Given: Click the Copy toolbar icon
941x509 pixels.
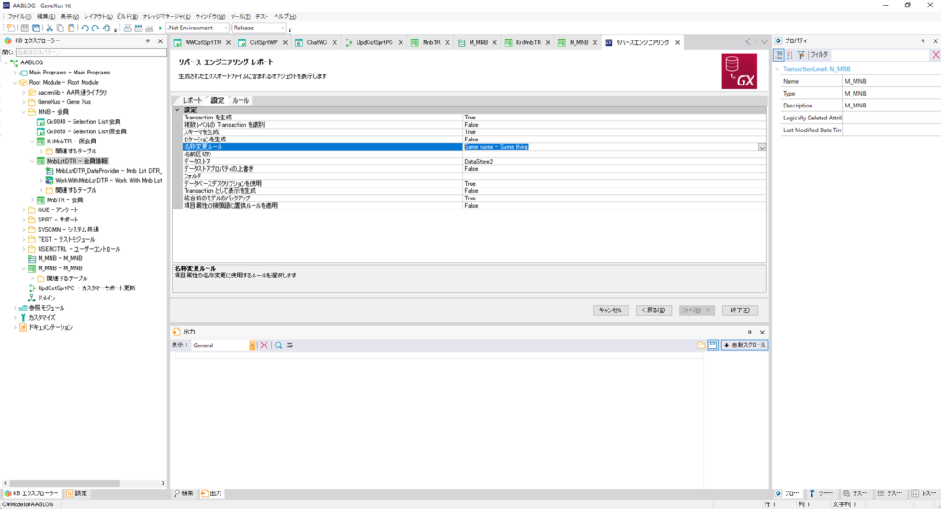Looking at the screenshot, I should click(61, 28).
